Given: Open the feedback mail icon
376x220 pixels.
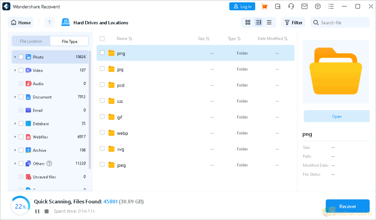Looking at the screenshot, I should pyautogui.click(x=304, y=6).
